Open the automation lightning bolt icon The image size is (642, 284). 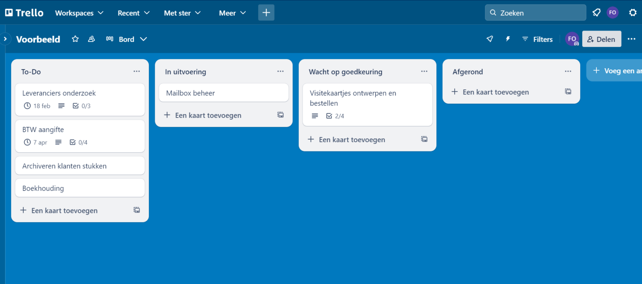508,39
